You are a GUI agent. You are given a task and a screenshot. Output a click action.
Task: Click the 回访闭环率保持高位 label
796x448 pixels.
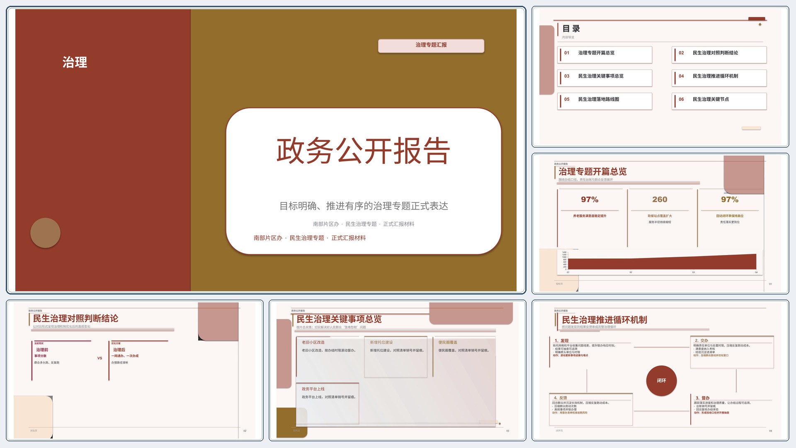click(730, 216)
